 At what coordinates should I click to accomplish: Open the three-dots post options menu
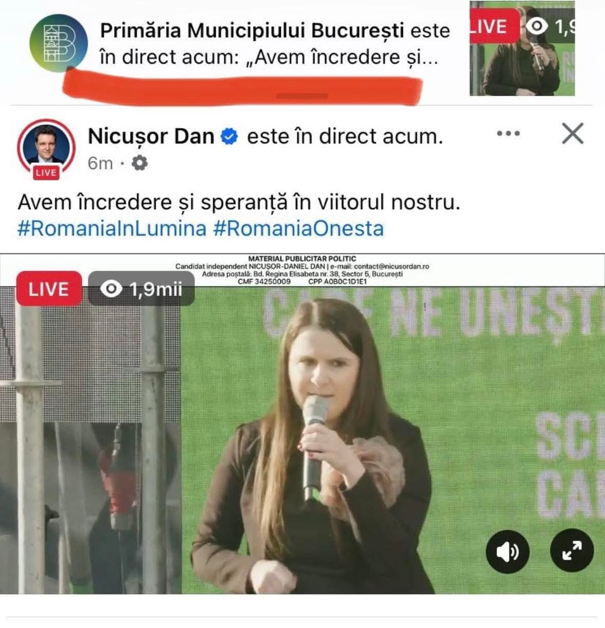coord(508,134)
